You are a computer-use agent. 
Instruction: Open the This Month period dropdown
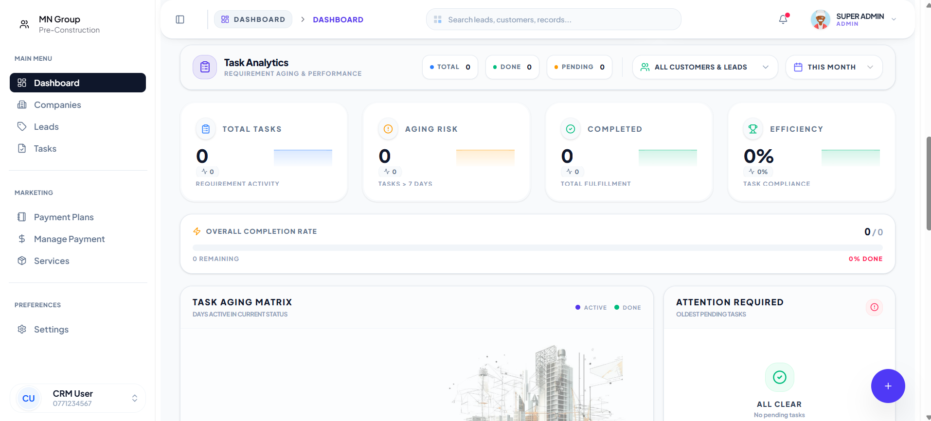click(x=834, y=67)
